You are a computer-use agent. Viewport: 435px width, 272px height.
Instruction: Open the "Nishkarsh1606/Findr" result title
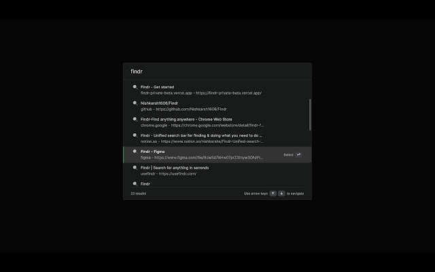[x=159, y=103]
